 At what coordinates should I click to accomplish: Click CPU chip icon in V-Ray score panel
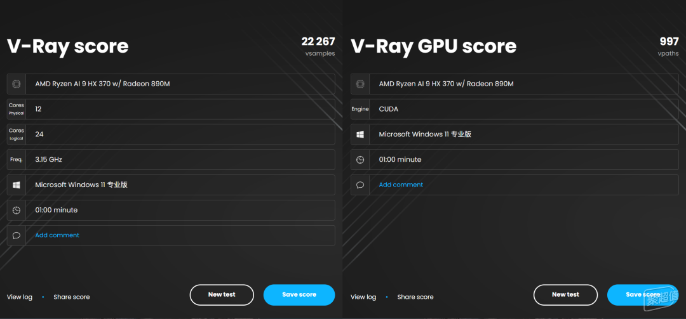pos(16,84)
